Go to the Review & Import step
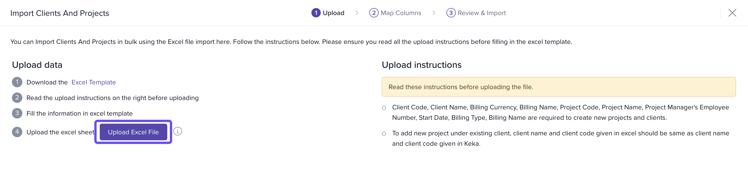Viewport: 748px width, 179px height. [x=482, y=13]
